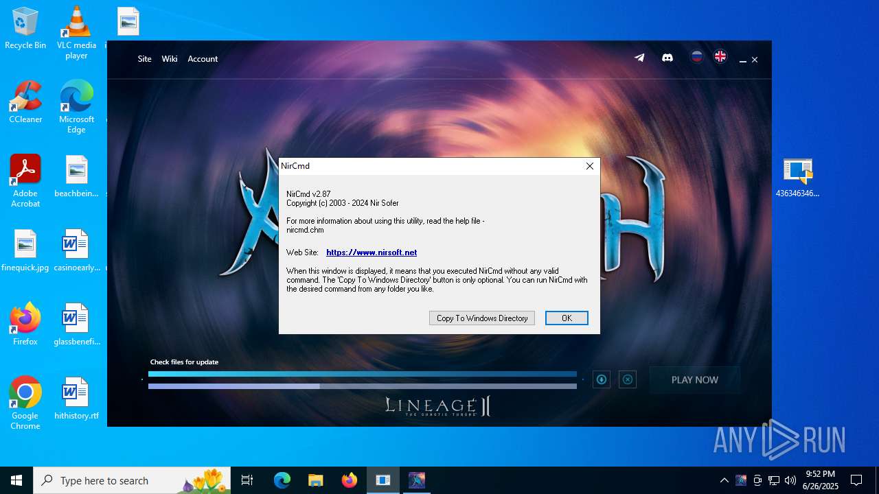879x494 pixels.
Task: Click the lower file progress bar
Action: coord(363,386)
